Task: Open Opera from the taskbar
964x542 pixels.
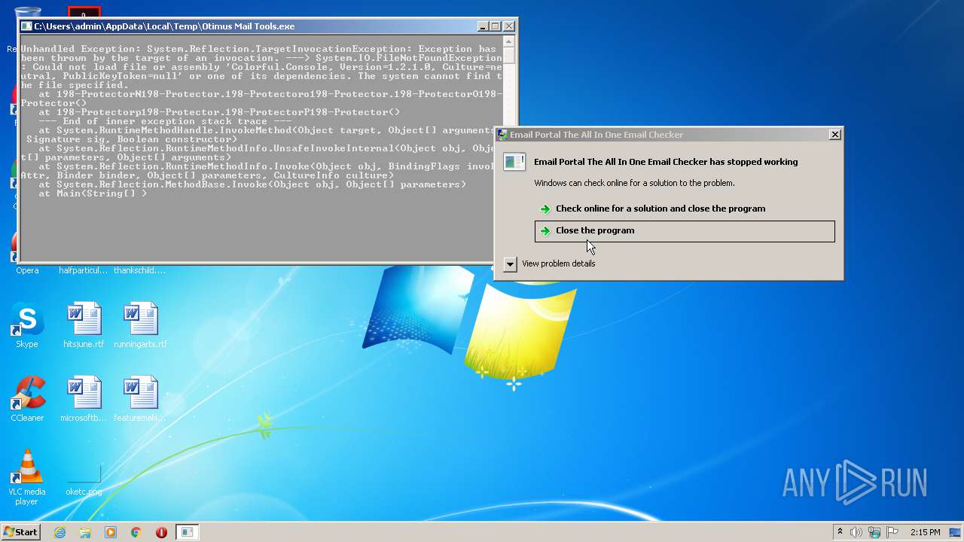Action: click(161, 532)
